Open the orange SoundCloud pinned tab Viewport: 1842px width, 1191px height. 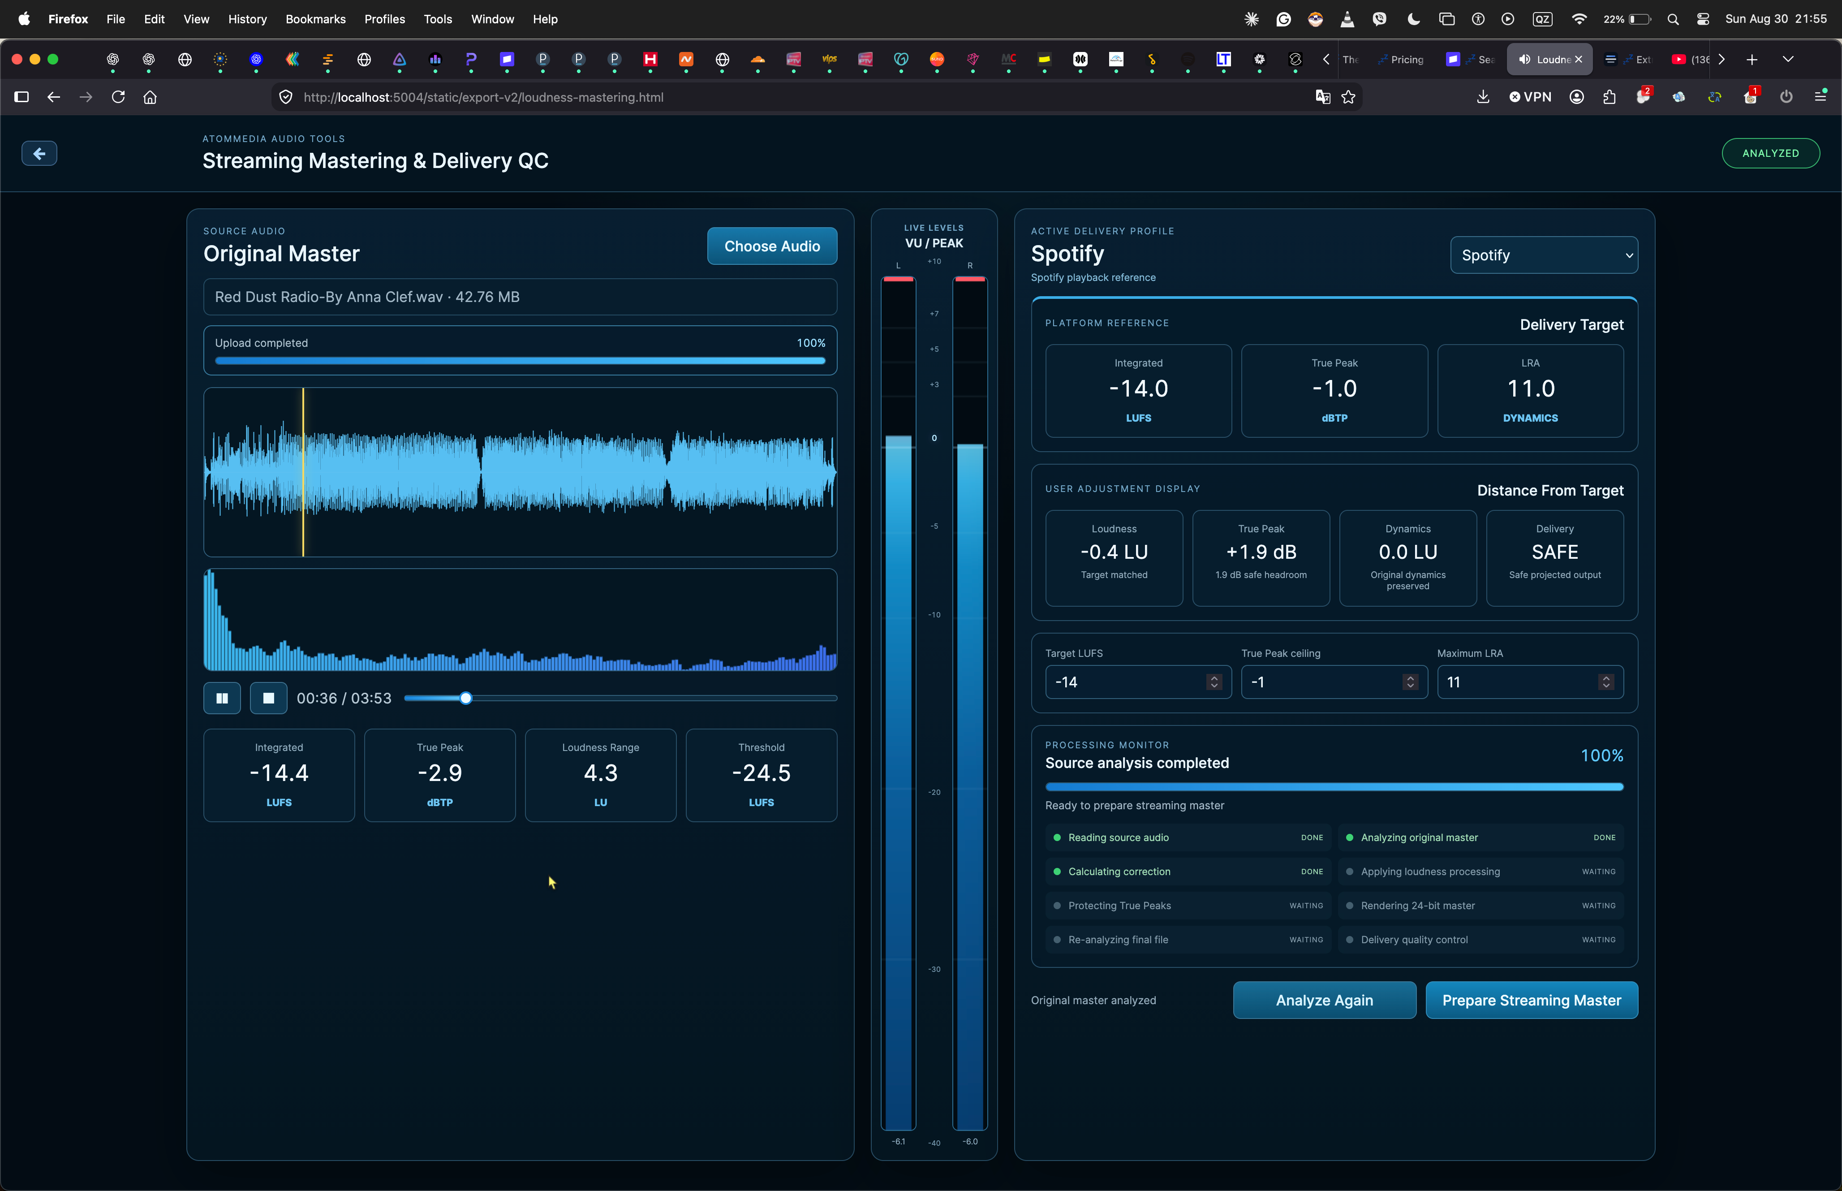757,60
